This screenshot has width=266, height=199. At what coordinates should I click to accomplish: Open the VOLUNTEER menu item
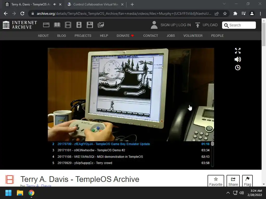[193, 36]
